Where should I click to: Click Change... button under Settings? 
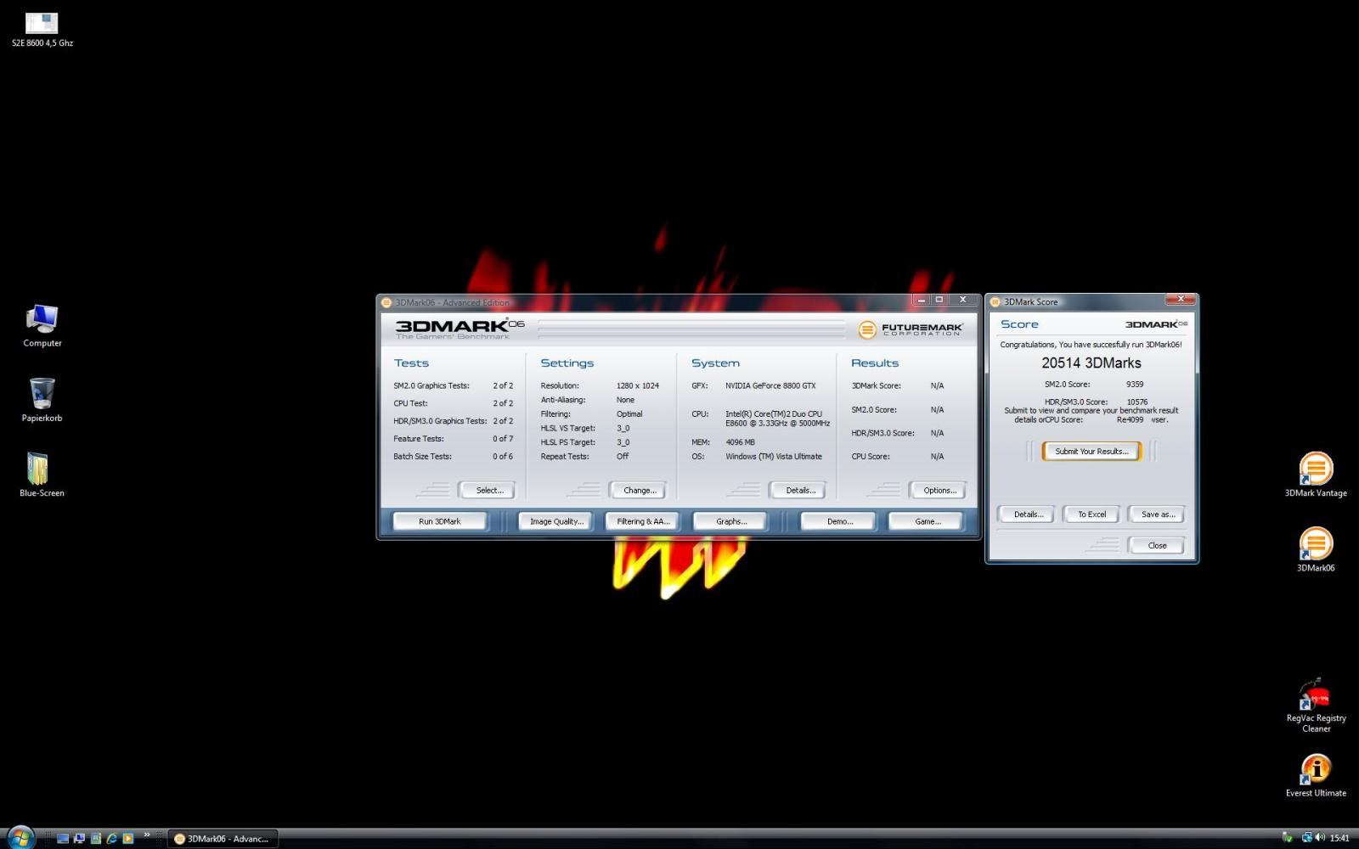(x=639, y=490)
